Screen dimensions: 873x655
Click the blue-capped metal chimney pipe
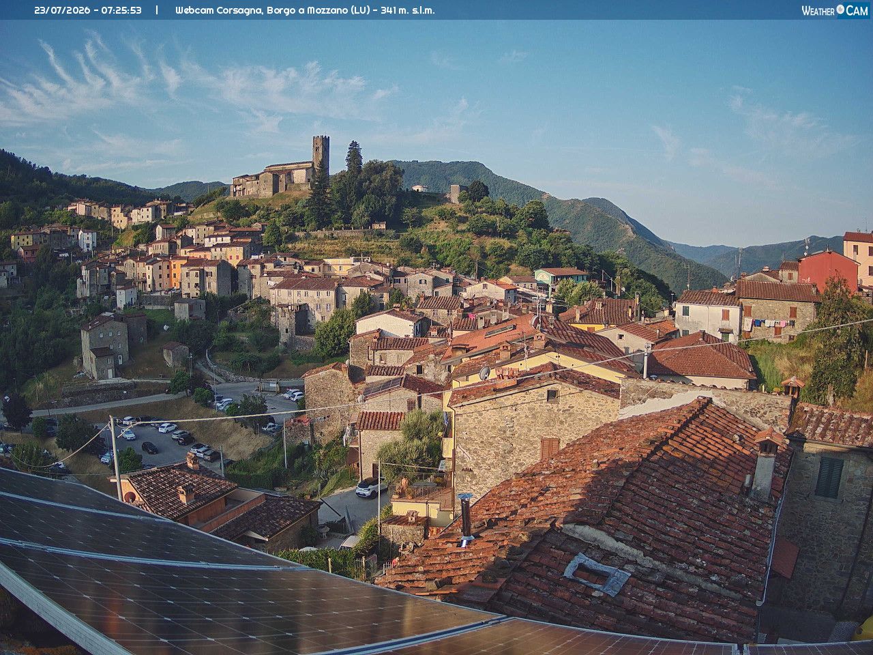[466, 518]
